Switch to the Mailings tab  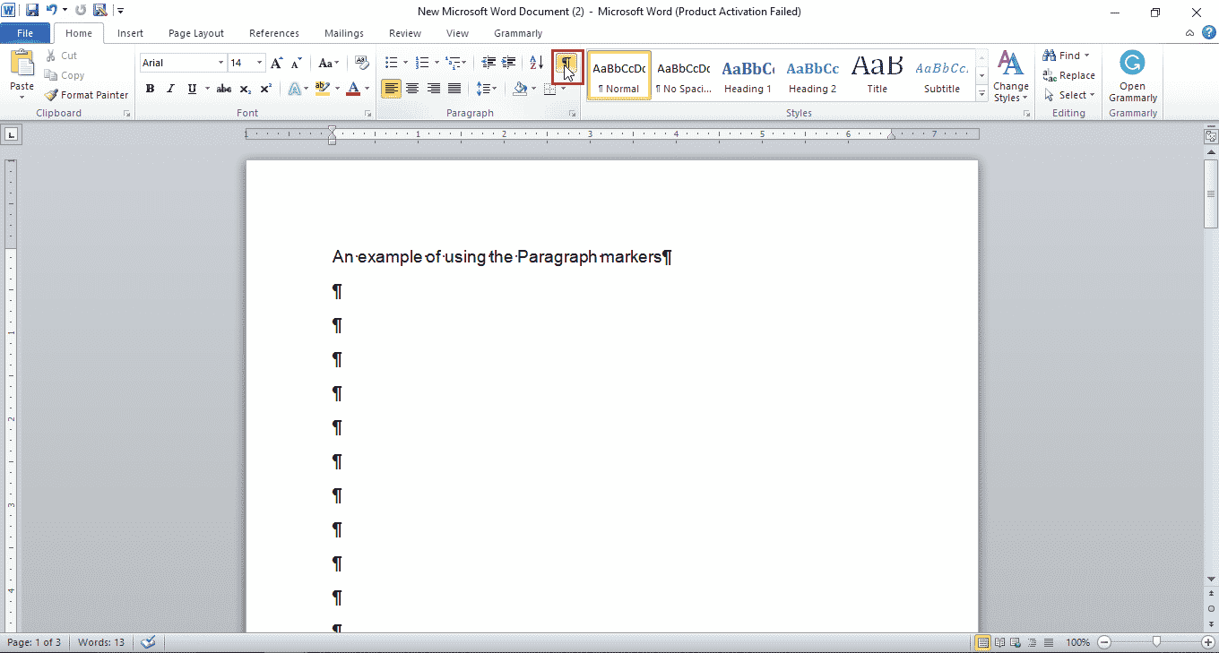click(x=344, y=33)
